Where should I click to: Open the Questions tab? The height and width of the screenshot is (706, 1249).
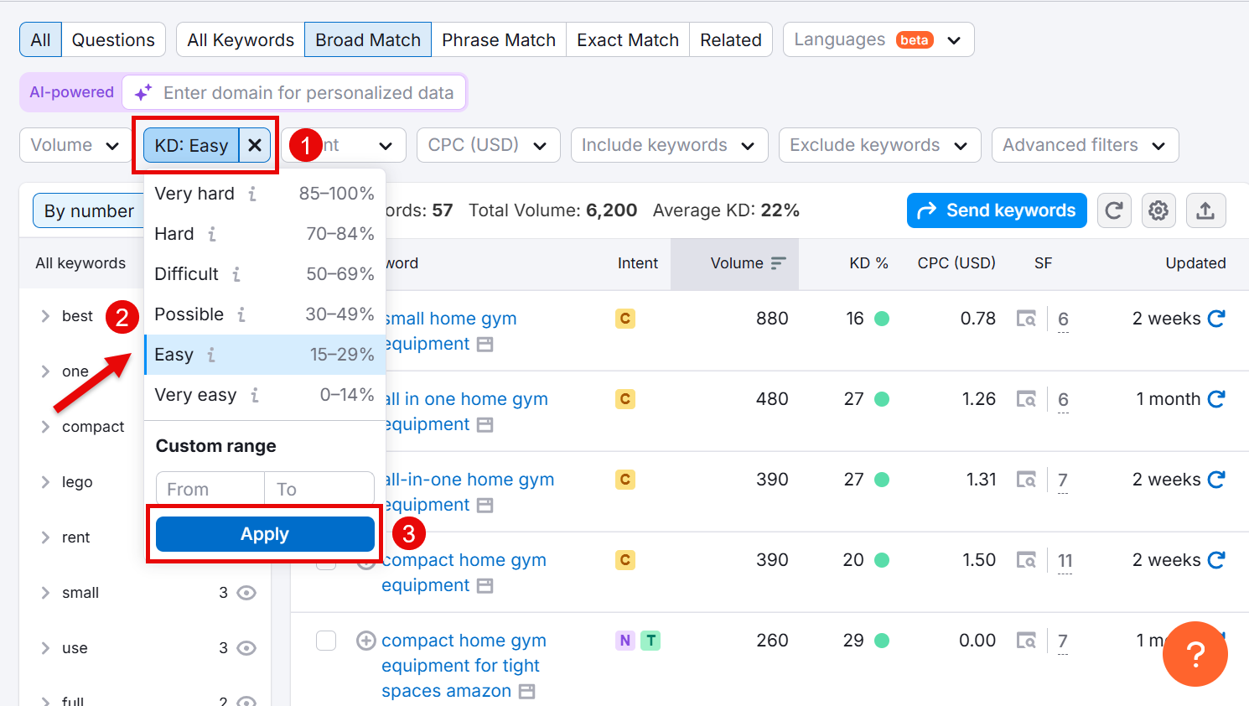(113, 39)
